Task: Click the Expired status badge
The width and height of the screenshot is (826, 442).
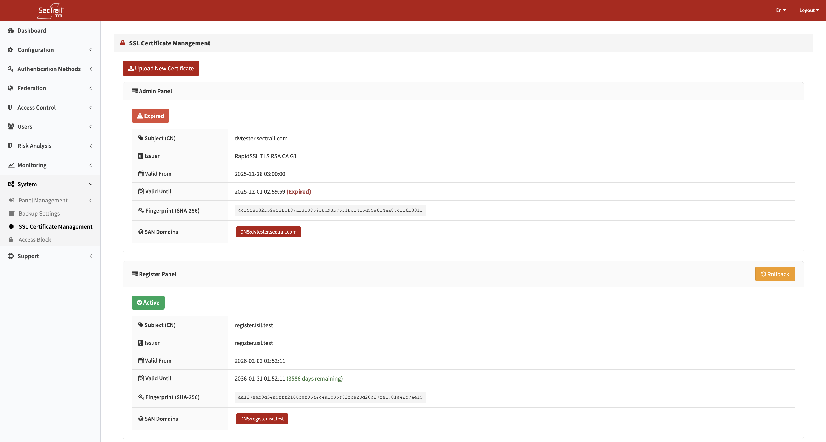Action: 150,116
